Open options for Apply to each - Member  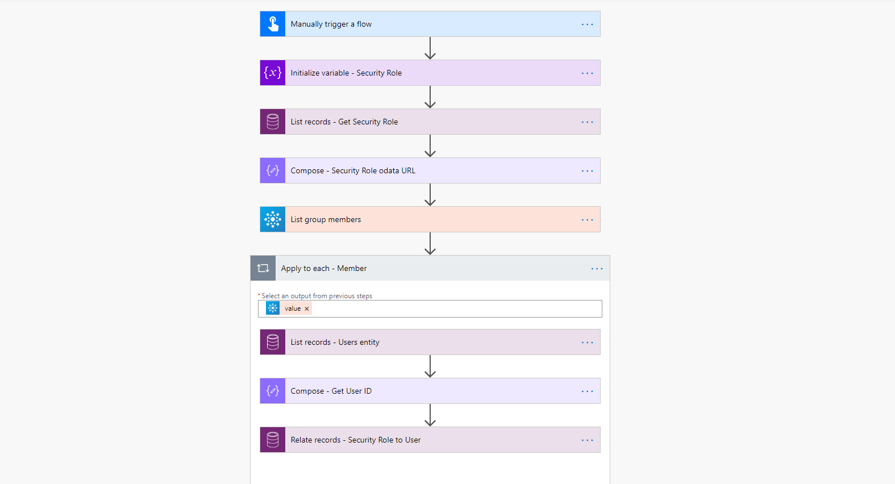coord(597,268)
